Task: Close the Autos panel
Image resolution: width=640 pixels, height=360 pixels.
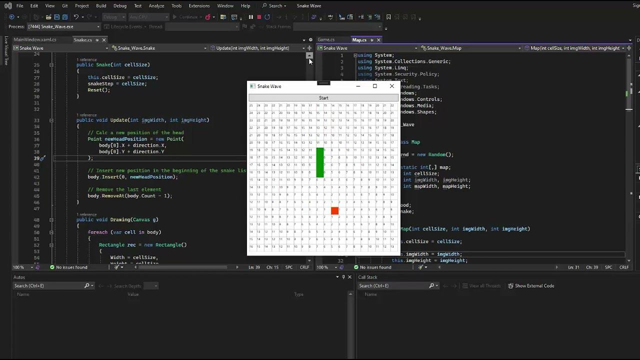Action: (x=349, y=277)
